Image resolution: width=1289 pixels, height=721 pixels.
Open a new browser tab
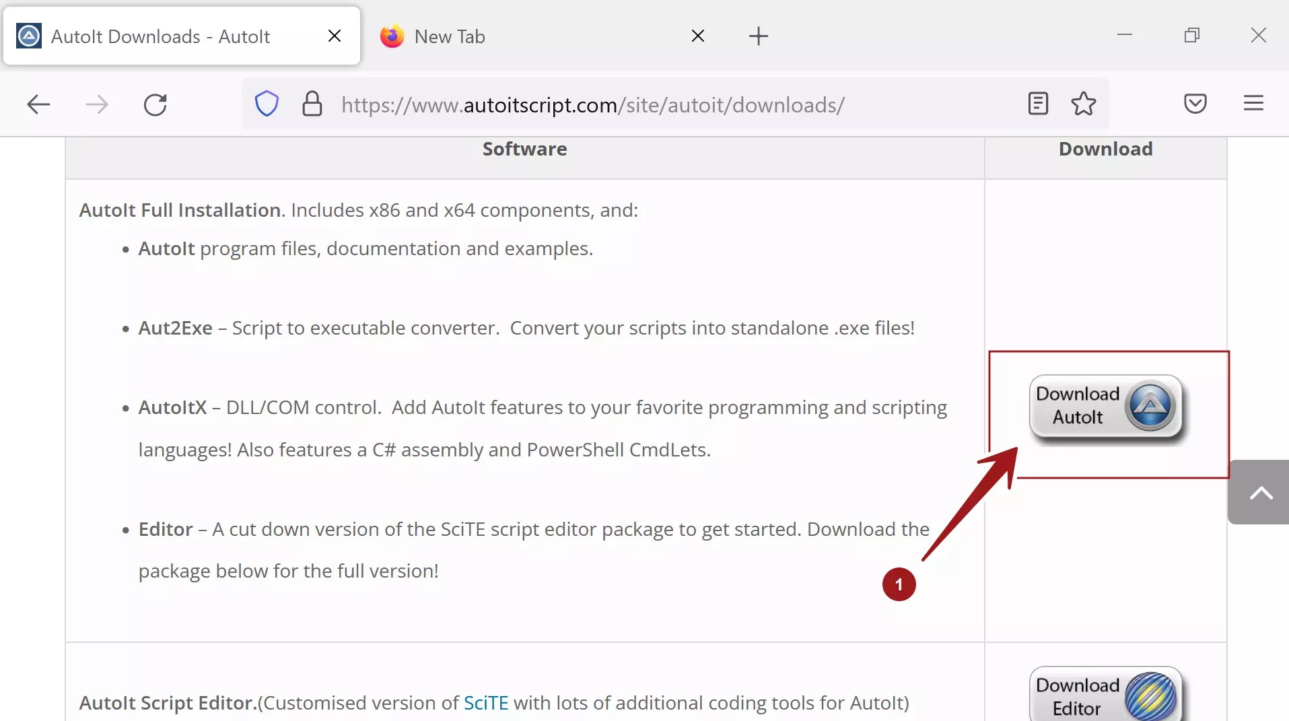point(759,36)
